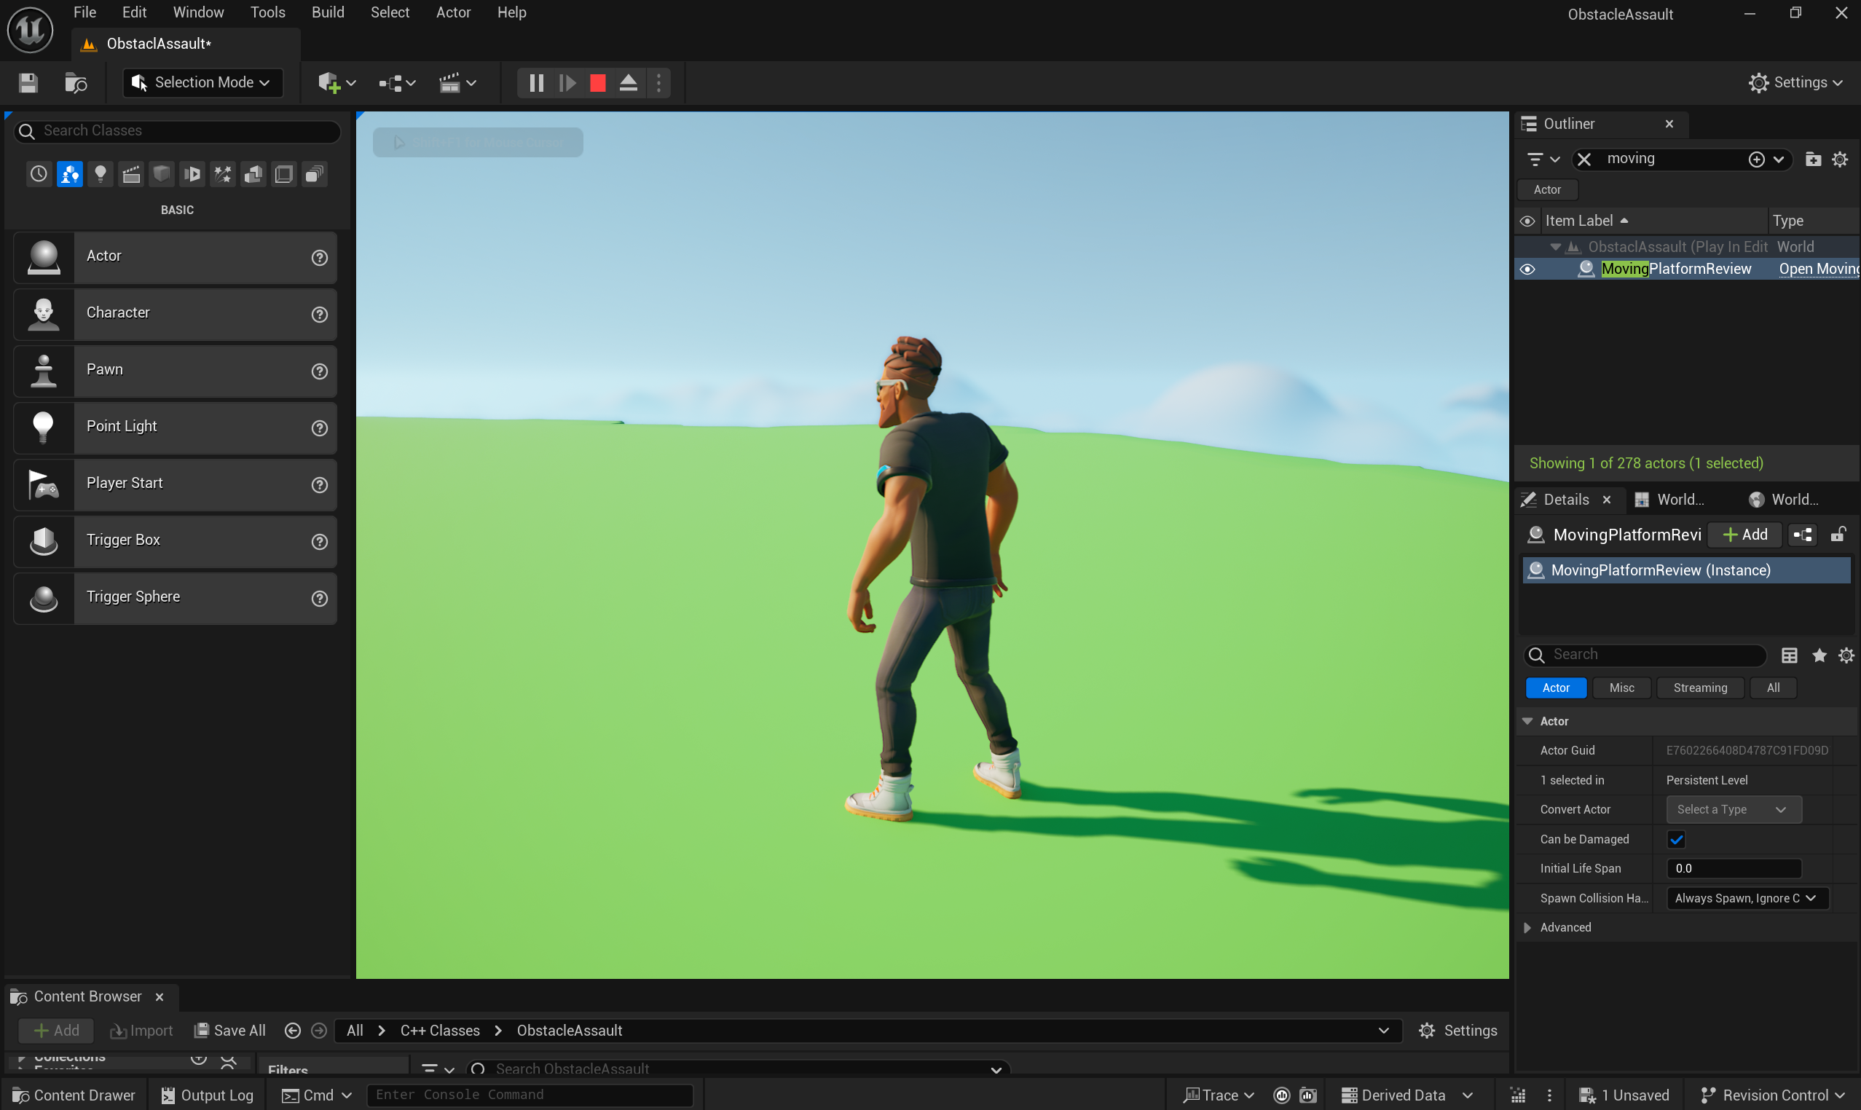Lock the Details panel selection
The height and width of the screenshot is (1110, 1861).
pos(1838,535)
